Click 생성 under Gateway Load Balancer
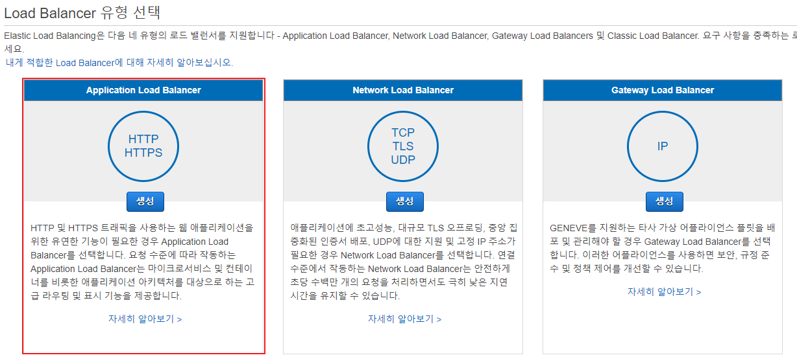The image size is (797, 364). tap(665, 201)
